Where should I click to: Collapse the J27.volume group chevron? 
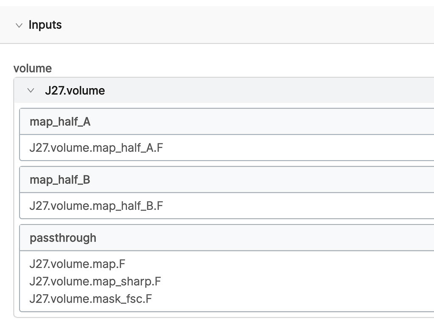[31, 91]
